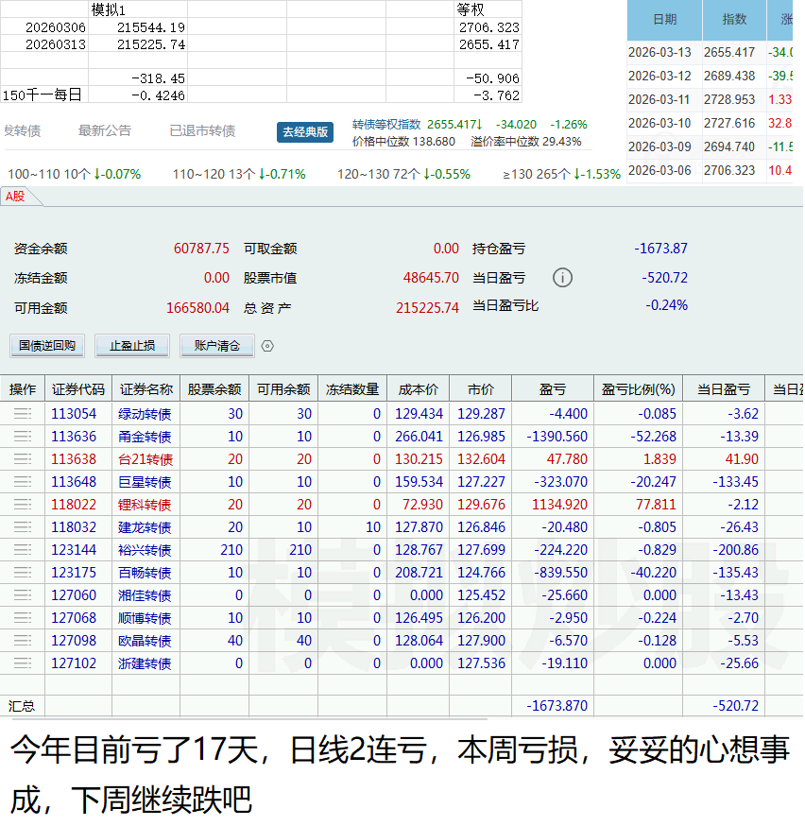Select spreadsheet cell -50.906
The width and height of the screenshot is (805, 826).
click(x=488, y=78)
